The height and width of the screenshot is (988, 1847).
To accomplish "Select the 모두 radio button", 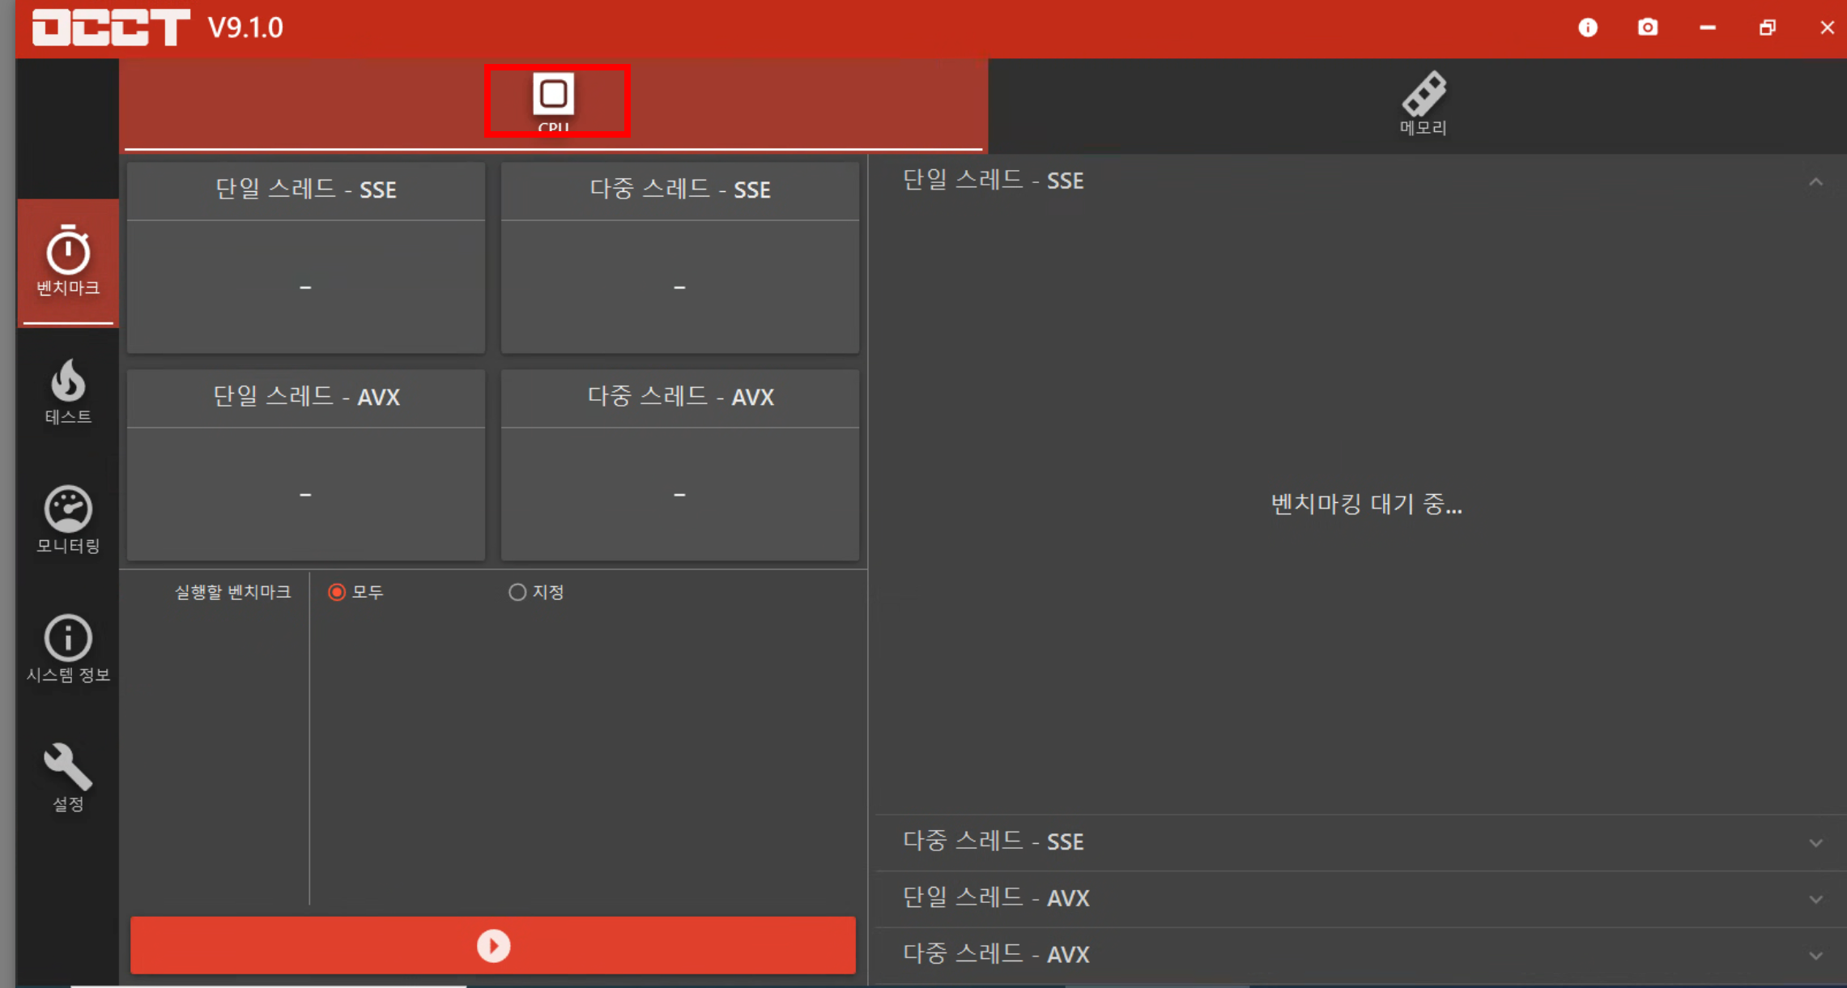I will pyautogui.click(x=337, y=592).
